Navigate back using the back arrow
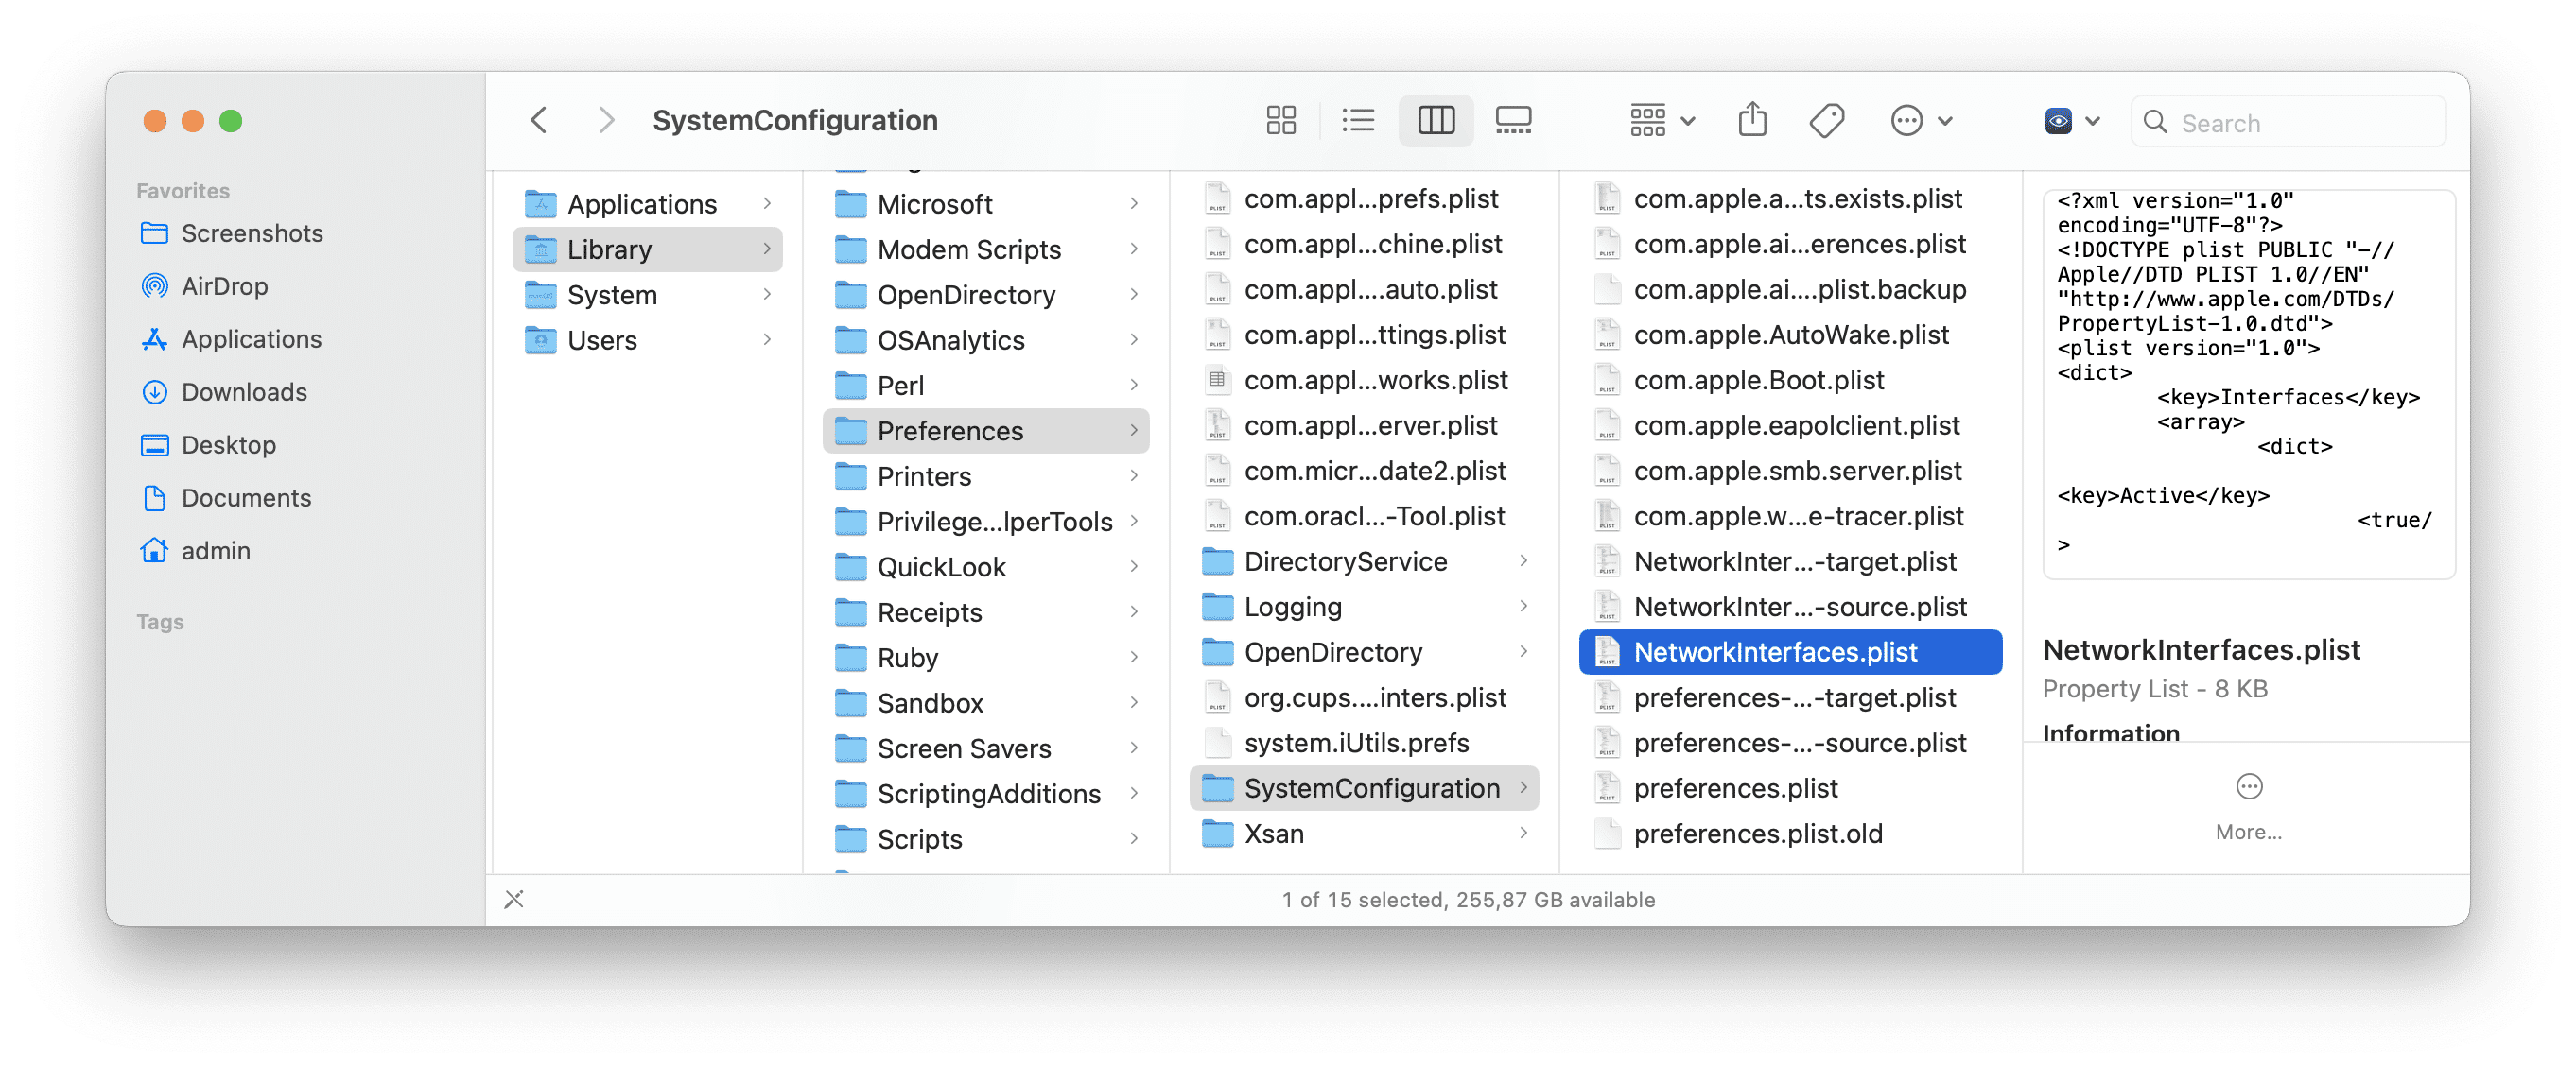 tap(539, 118)
